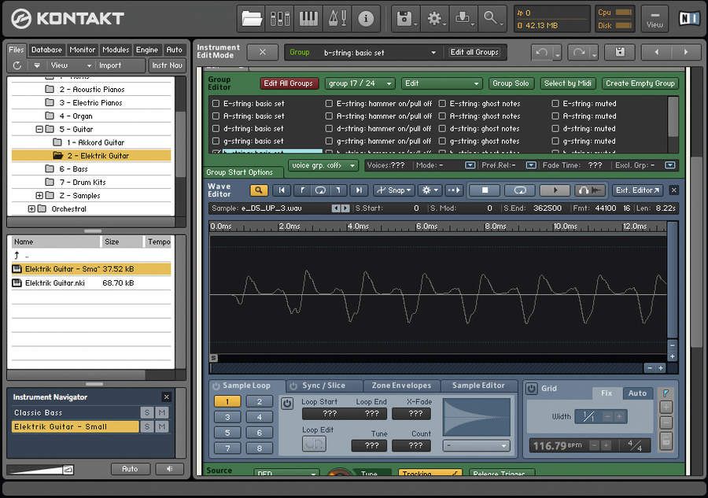Open the View dropdown in Files toolbar

tap(71, 65)
